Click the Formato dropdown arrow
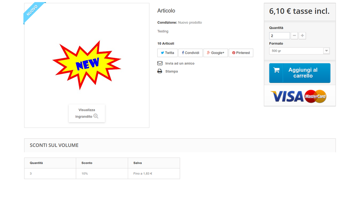 pos(327,51)
